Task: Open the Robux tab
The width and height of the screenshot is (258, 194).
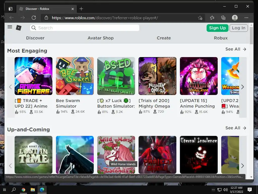Action: pyautogui.click(x=221, y=38)
